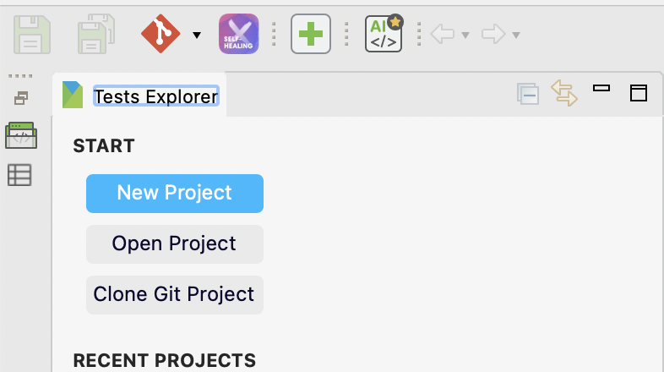The image size is (664, 372).
Task: Expand the forward navigation history dropdown
Action: click(x=515, y=36)
